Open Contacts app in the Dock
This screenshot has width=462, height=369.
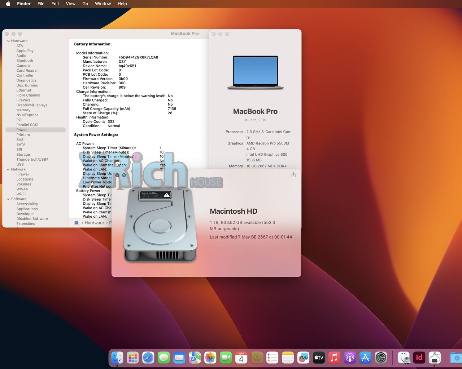[x=257, y=357]
